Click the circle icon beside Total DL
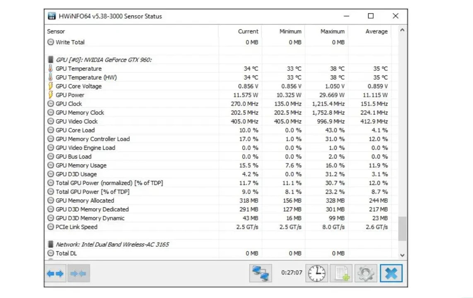Screen dimensions: 473x298 (x=51, y=253)
